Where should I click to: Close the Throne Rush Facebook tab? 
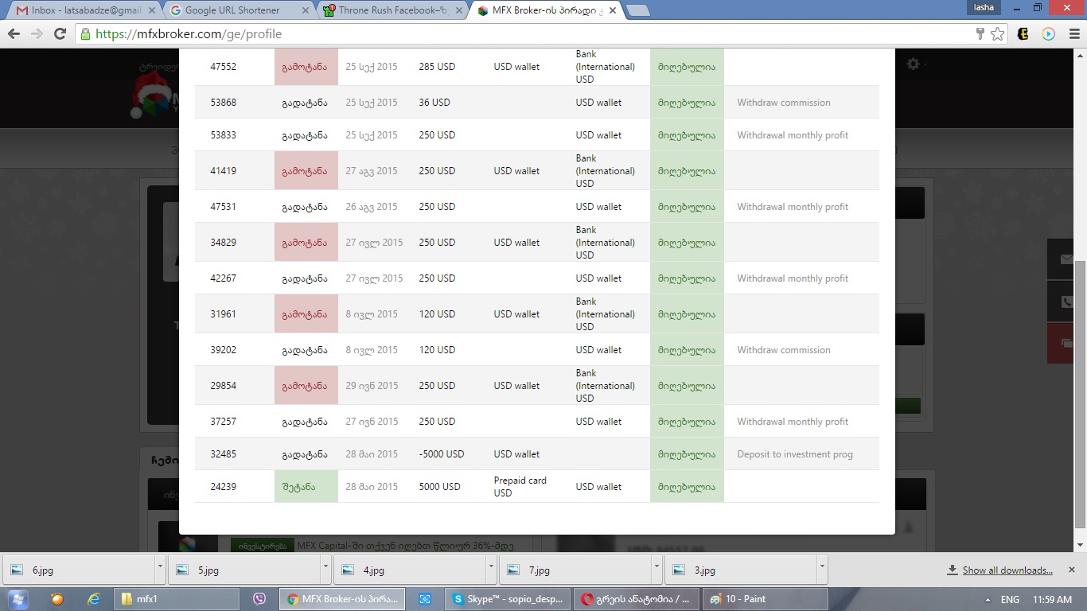tap(460, 10)
